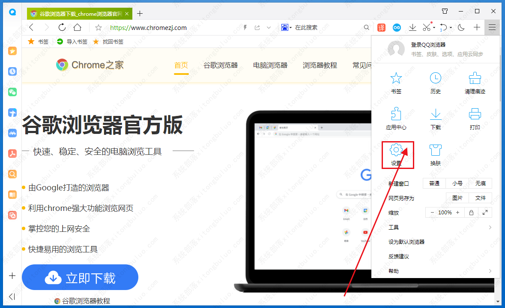The image size is (505, 308).
Task: Open the hamburger main menu button
Action: (x=492, y=28)
